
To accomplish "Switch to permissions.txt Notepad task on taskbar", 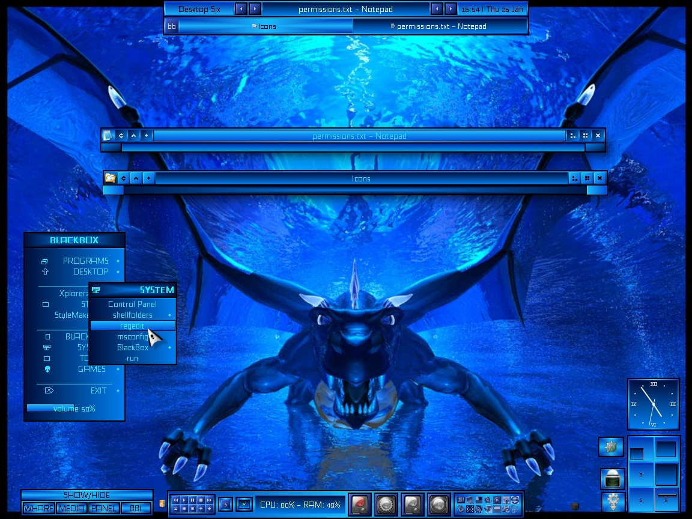I will click(x=440, y=26).
